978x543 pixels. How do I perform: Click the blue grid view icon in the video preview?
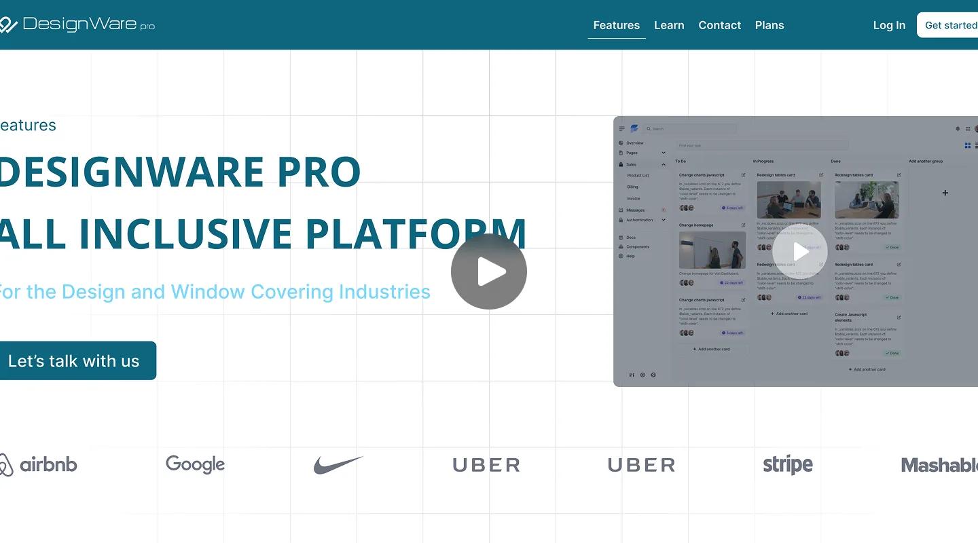click(968, 145)
